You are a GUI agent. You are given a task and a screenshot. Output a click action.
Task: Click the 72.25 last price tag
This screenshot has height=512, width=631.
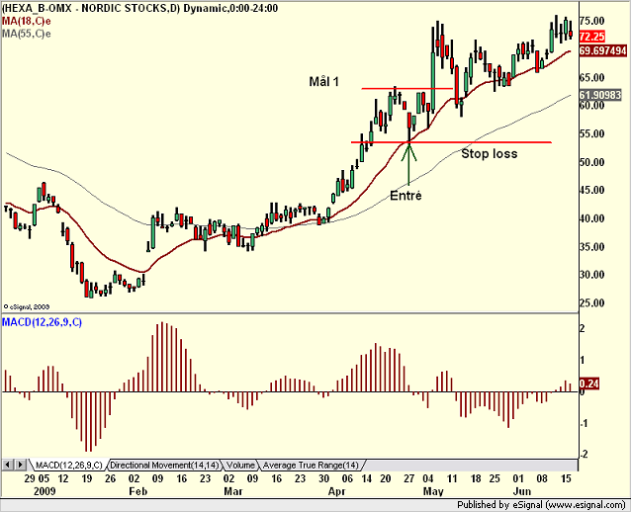(x=592, y=37)
